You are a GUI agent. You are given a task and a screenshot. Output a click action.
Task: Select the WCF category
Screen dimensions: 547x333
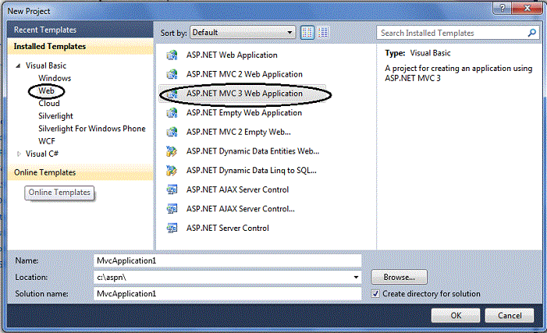point(47,141)
